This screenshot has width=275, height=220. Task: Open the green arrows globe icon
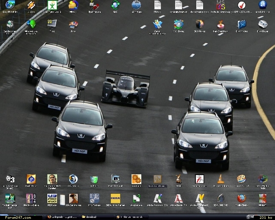coord(115,5)
